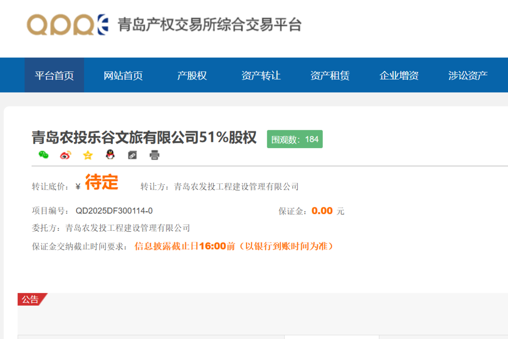
Task: Navigate to 资产租赁 page
Action: point(330,75)
